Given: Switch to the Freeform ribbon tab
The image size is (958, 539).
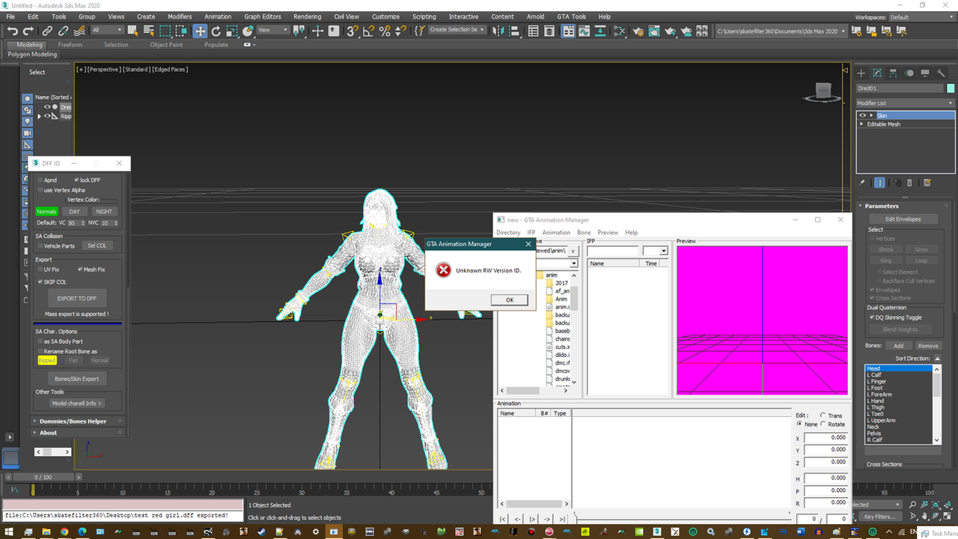Looking at the screenshot, I should coord(70,45).
